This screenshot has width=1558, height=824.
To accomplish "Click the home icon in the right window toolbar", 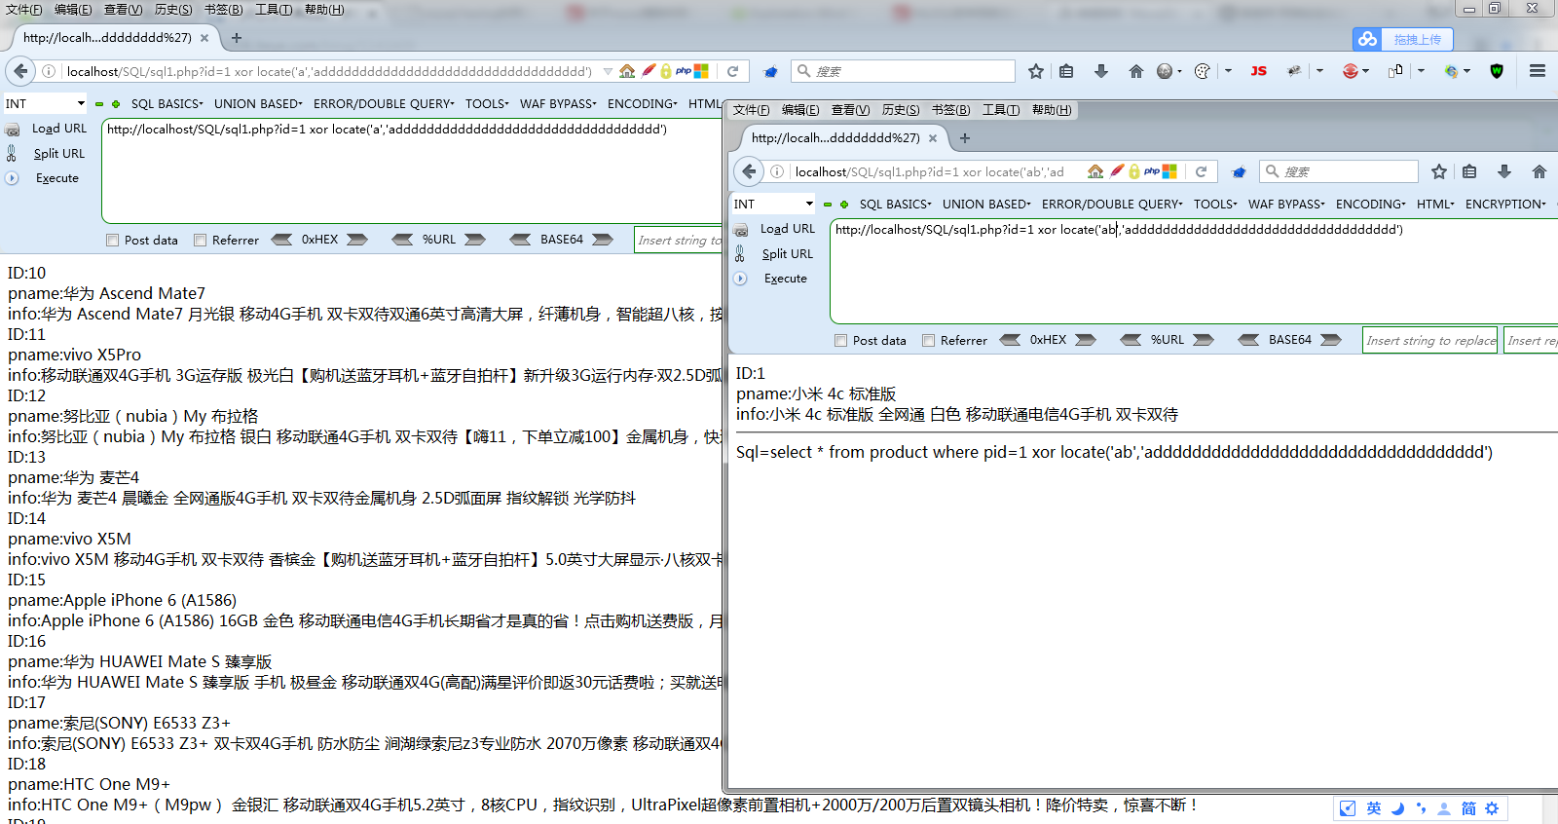I will click(1539, 171).
